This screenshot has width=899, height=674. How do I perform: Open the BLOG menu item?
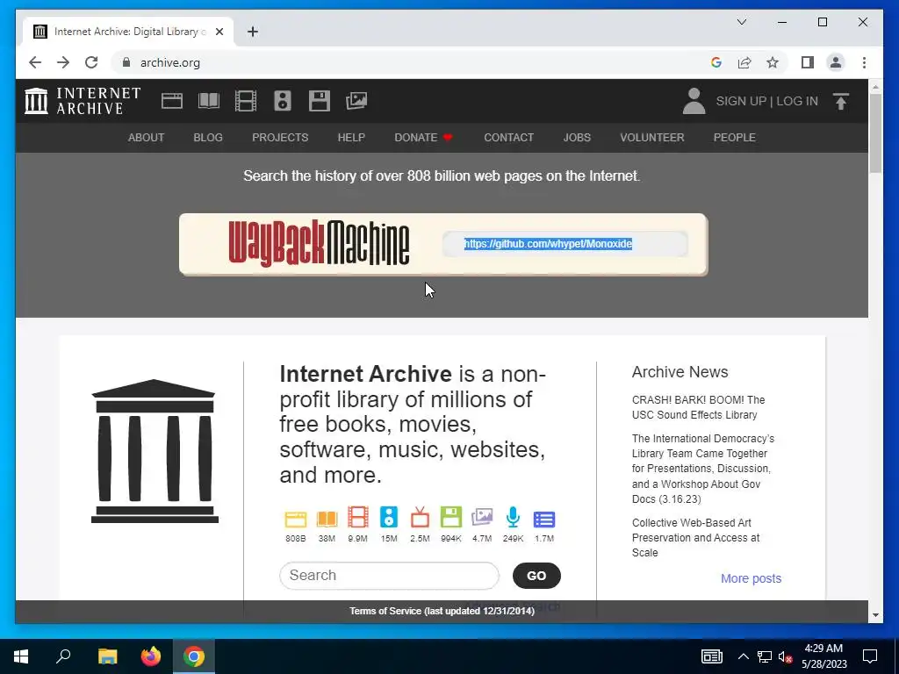[207, 138]
